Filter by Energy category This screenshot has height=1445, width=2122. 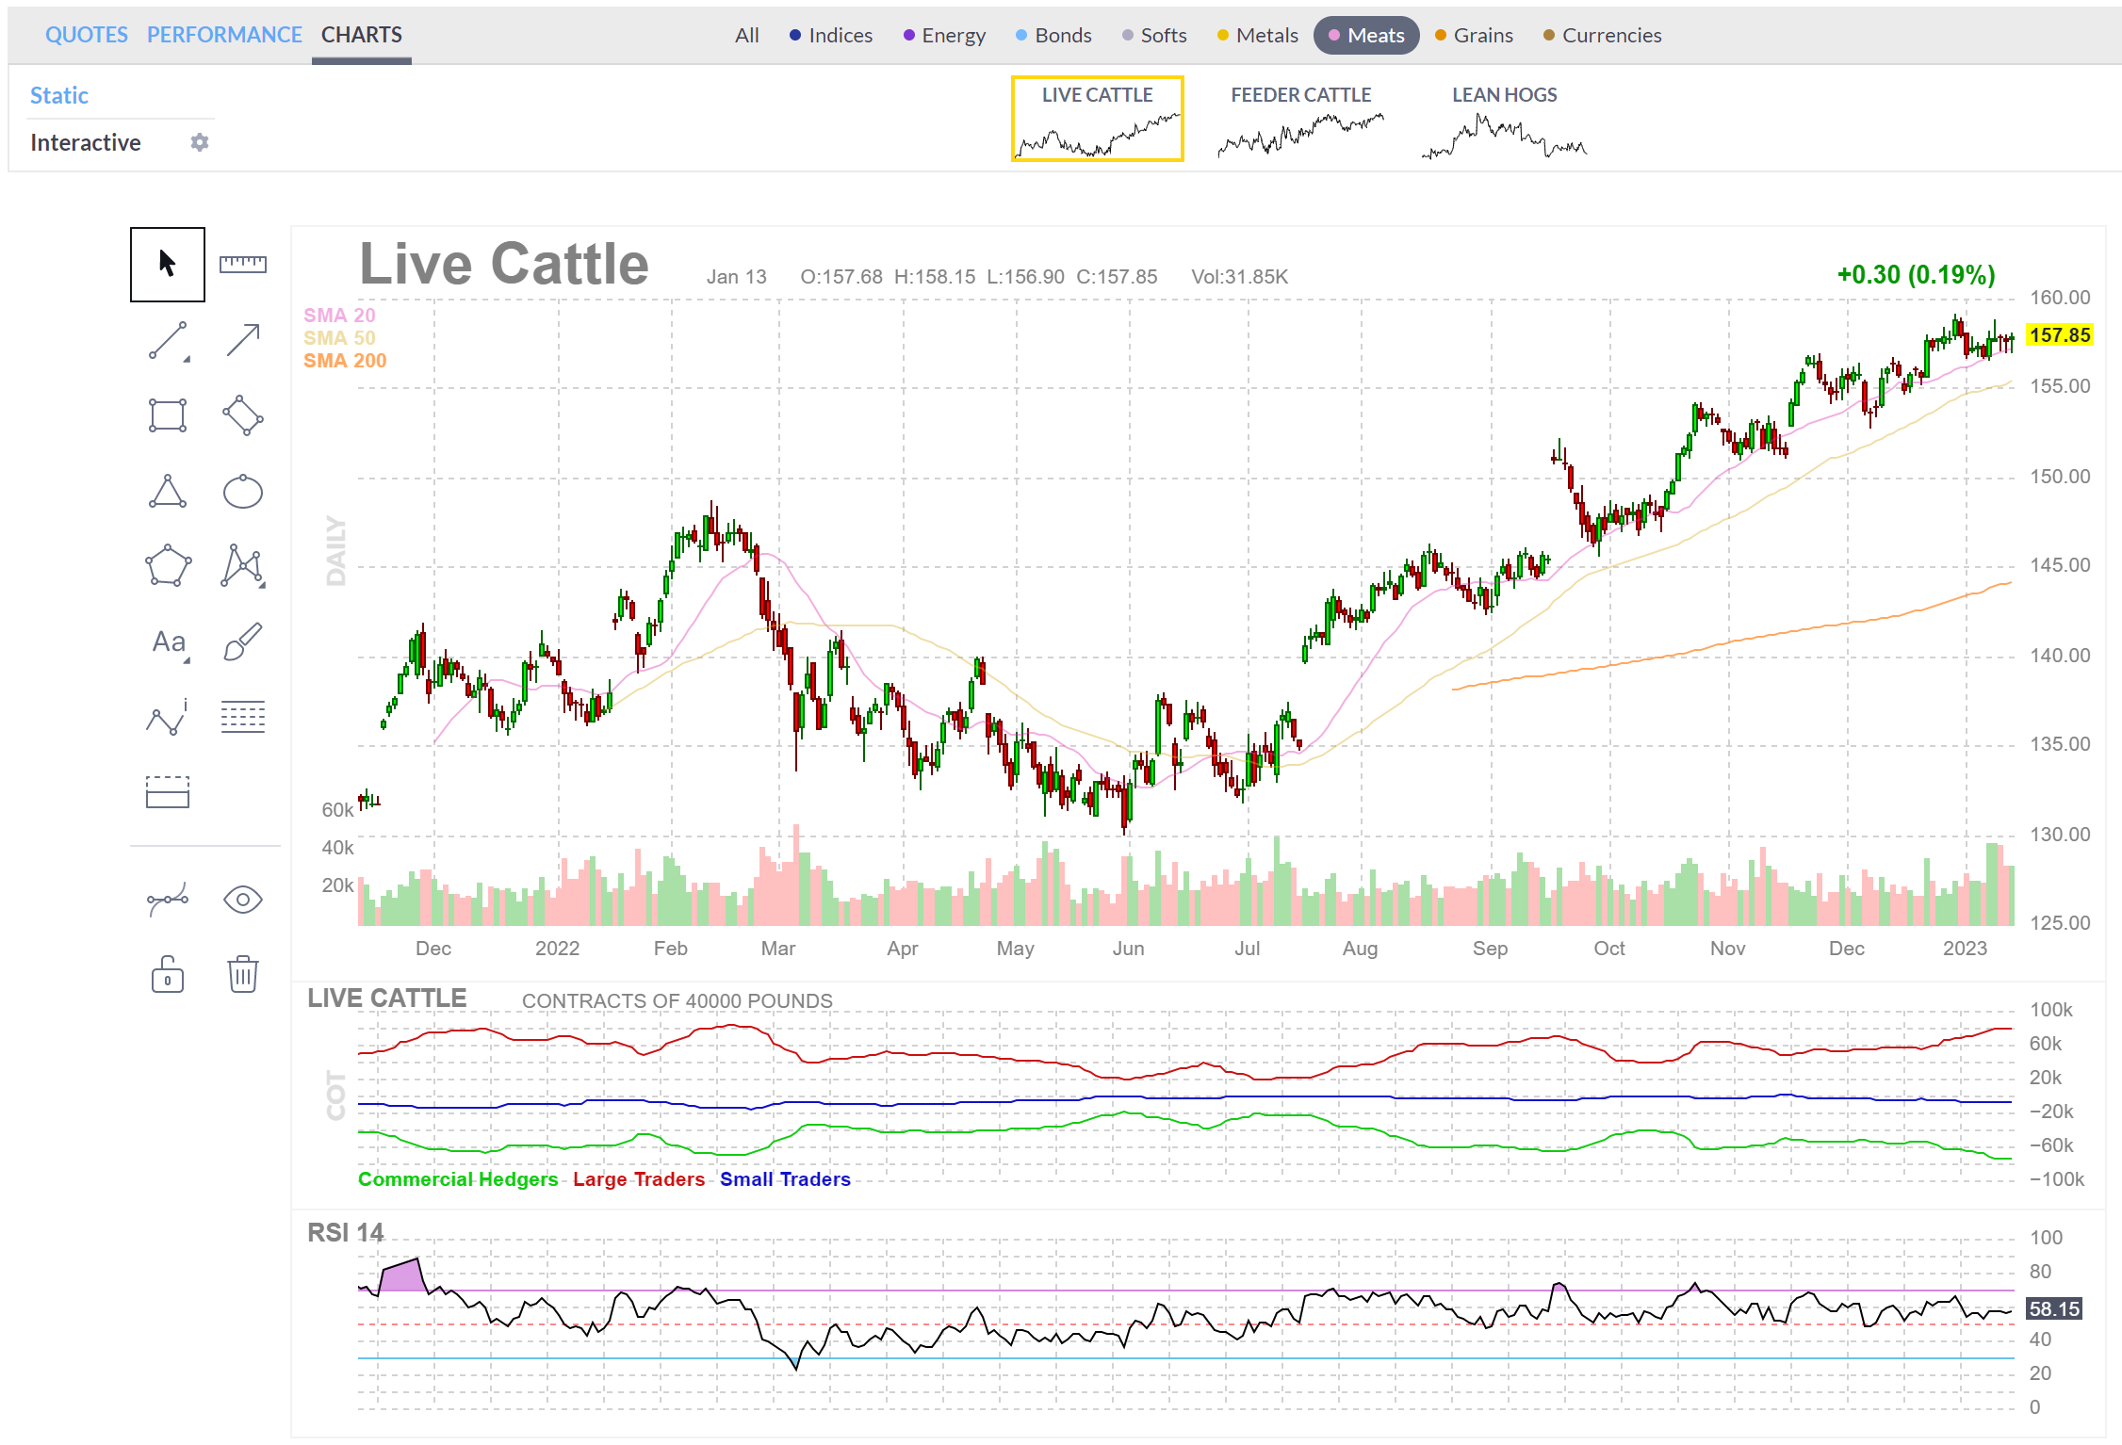point(944,36)
